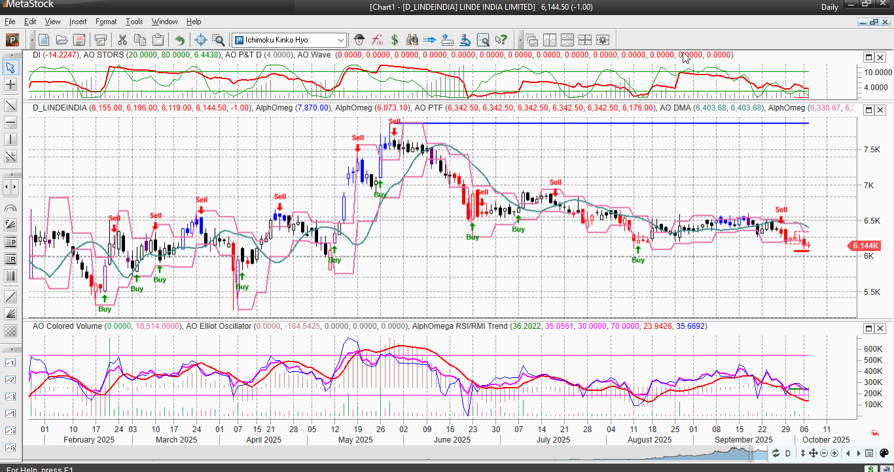Open the Ichimoku Kinko Hyo indicator dropdown
The image size is (894, 472).
pos(340,40)
